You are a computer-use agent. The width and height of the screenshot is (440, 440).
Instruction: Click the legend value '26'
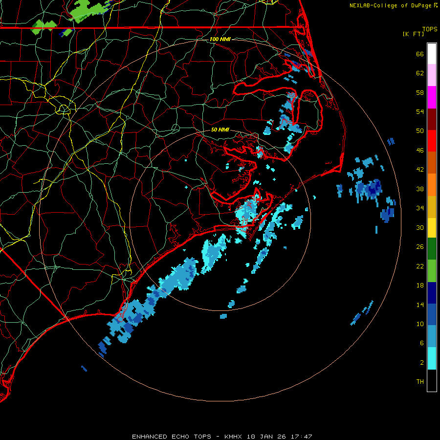coord(420,247)
